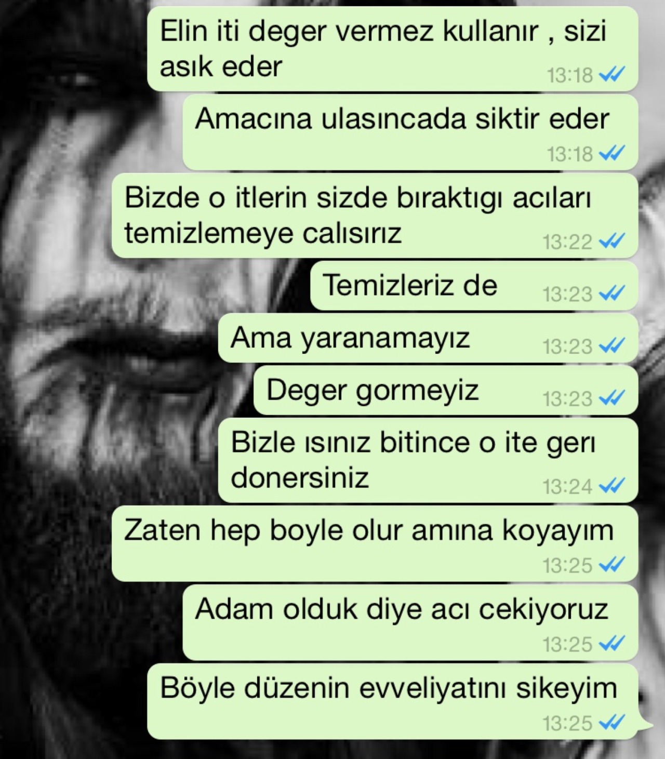Tap the double check next to "Ama yaranamayız"

611,346
